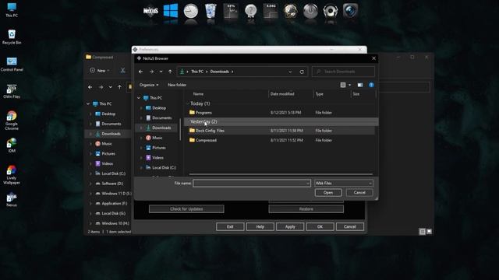Select the Nexus desktop shortcut
499x280 pixels.
(x=12, y=200)
